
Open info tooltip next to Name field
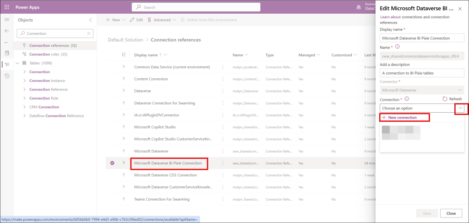(x=397, y=47)
